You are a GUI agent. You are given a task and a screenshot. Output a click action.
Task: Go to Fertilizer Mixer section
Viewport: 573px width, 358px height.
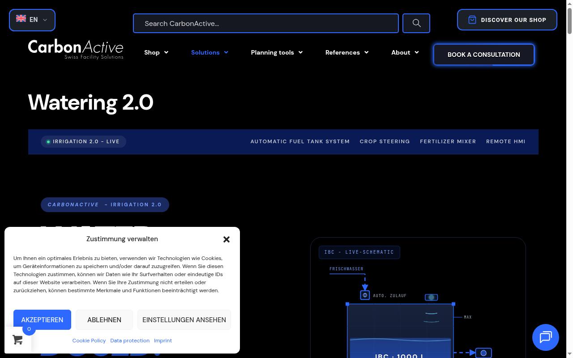tap(448, 141)
